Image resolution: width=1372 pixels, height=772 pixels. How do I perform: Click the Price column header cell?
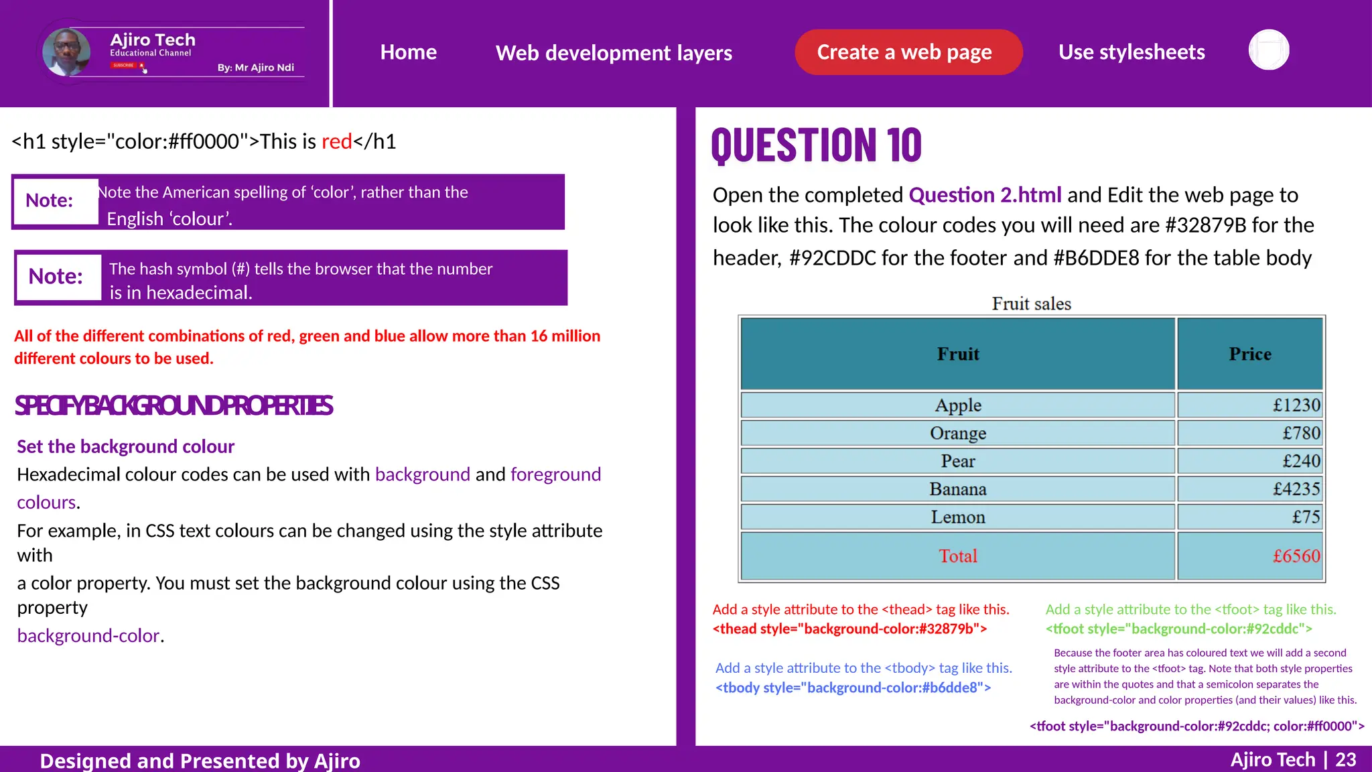1250,354
